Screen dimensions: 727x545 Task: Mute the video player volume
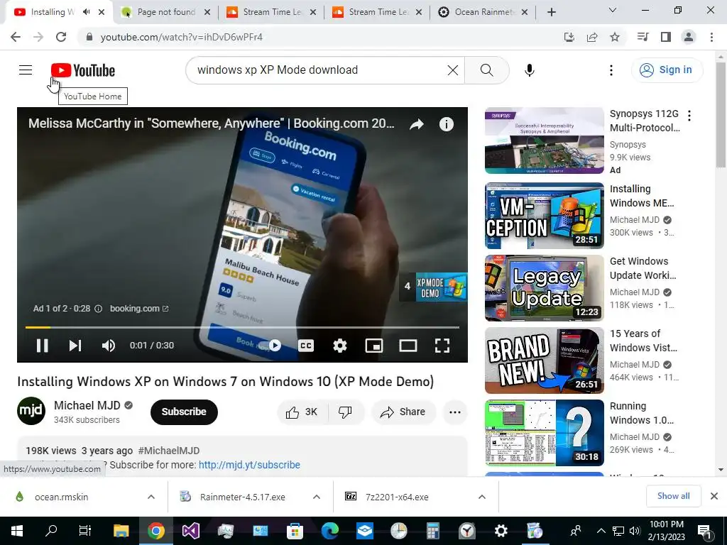[108, 346]
